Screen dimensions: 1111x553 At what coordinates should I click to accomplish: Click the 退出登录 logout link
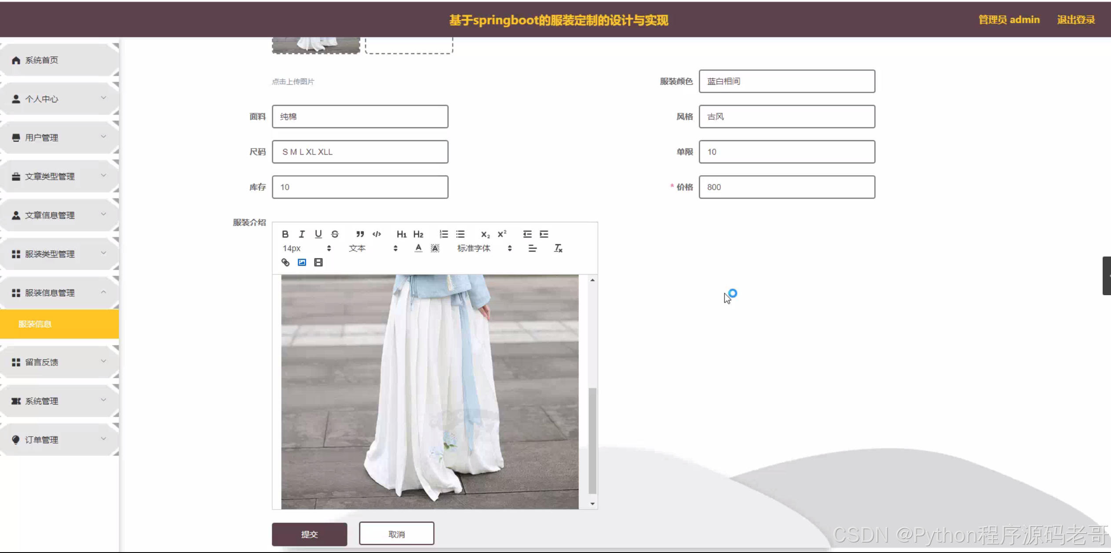(x=1076, y=20)
